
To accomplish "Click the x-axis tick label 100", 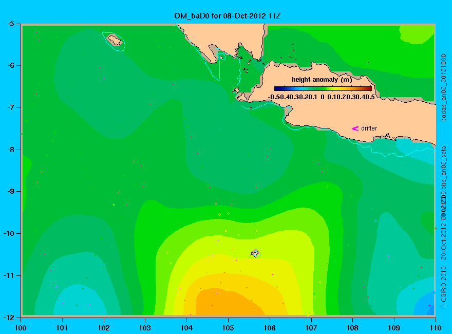I will (x=21, y=328).
